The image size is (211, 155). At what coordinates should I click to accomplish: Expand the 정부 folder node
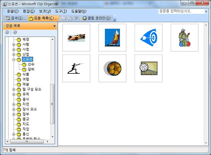click(13, 114)
